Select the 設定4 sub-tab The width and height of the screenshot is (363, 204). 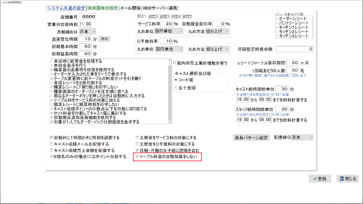(176, 17)
